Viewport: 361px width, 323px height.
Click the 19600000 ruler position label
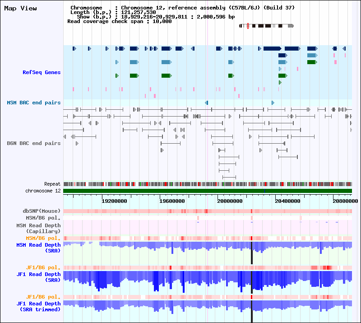172,201
